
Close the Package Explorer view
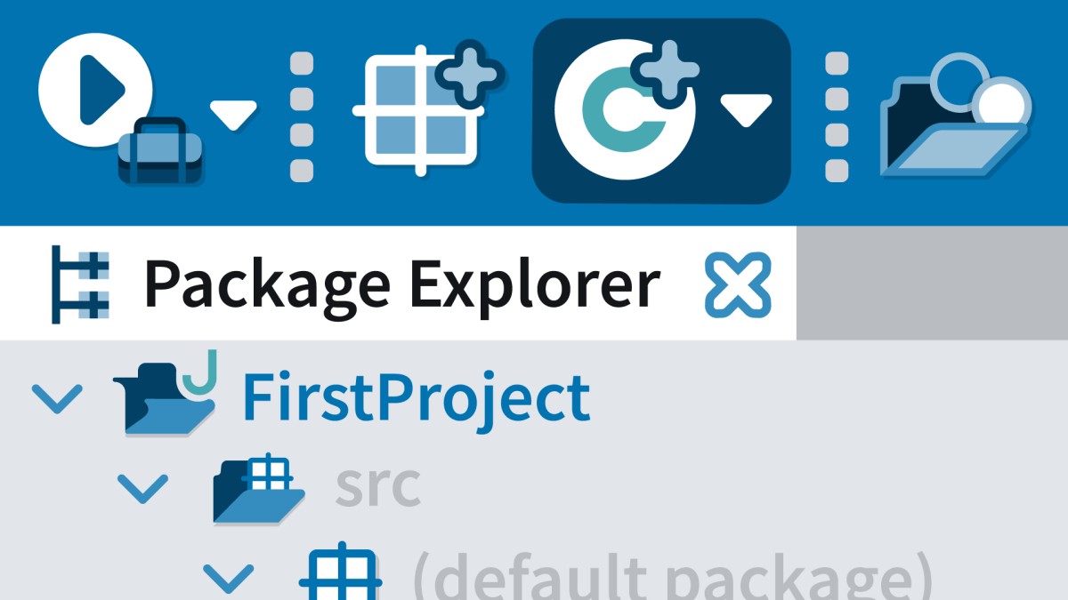(739, 285)
